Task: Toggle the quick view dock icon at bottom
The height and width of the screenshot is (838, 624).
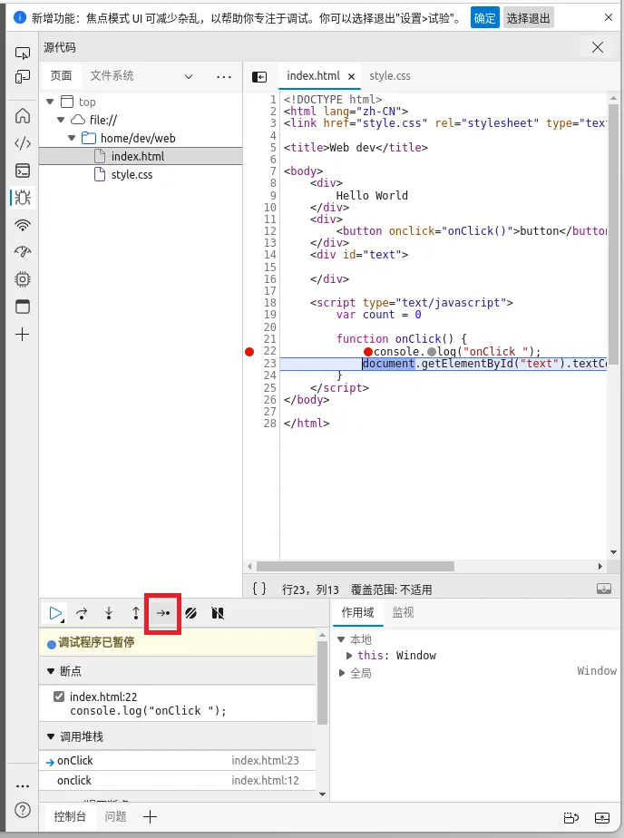Action: (571, 818)
